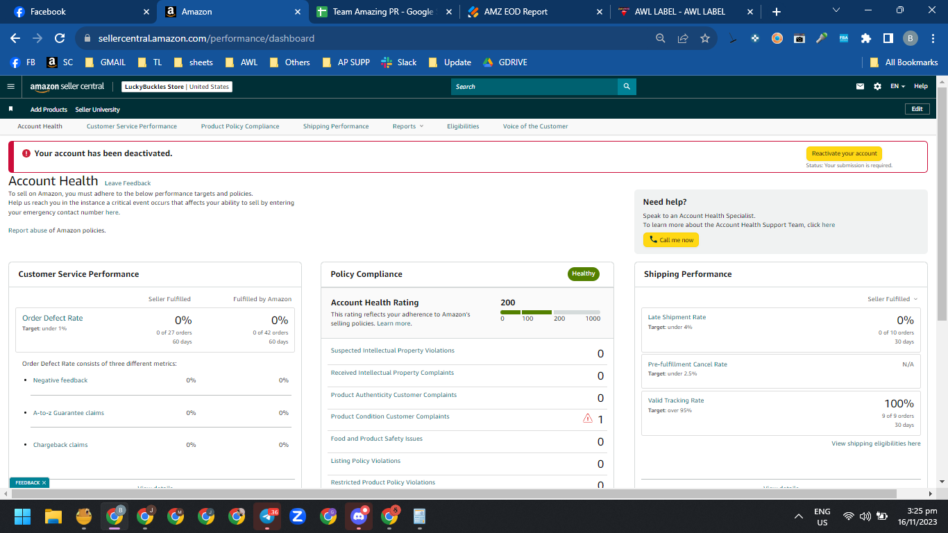Click the Chrome address bar URL
Screen dimensions: 948x533
click(205, 38)
